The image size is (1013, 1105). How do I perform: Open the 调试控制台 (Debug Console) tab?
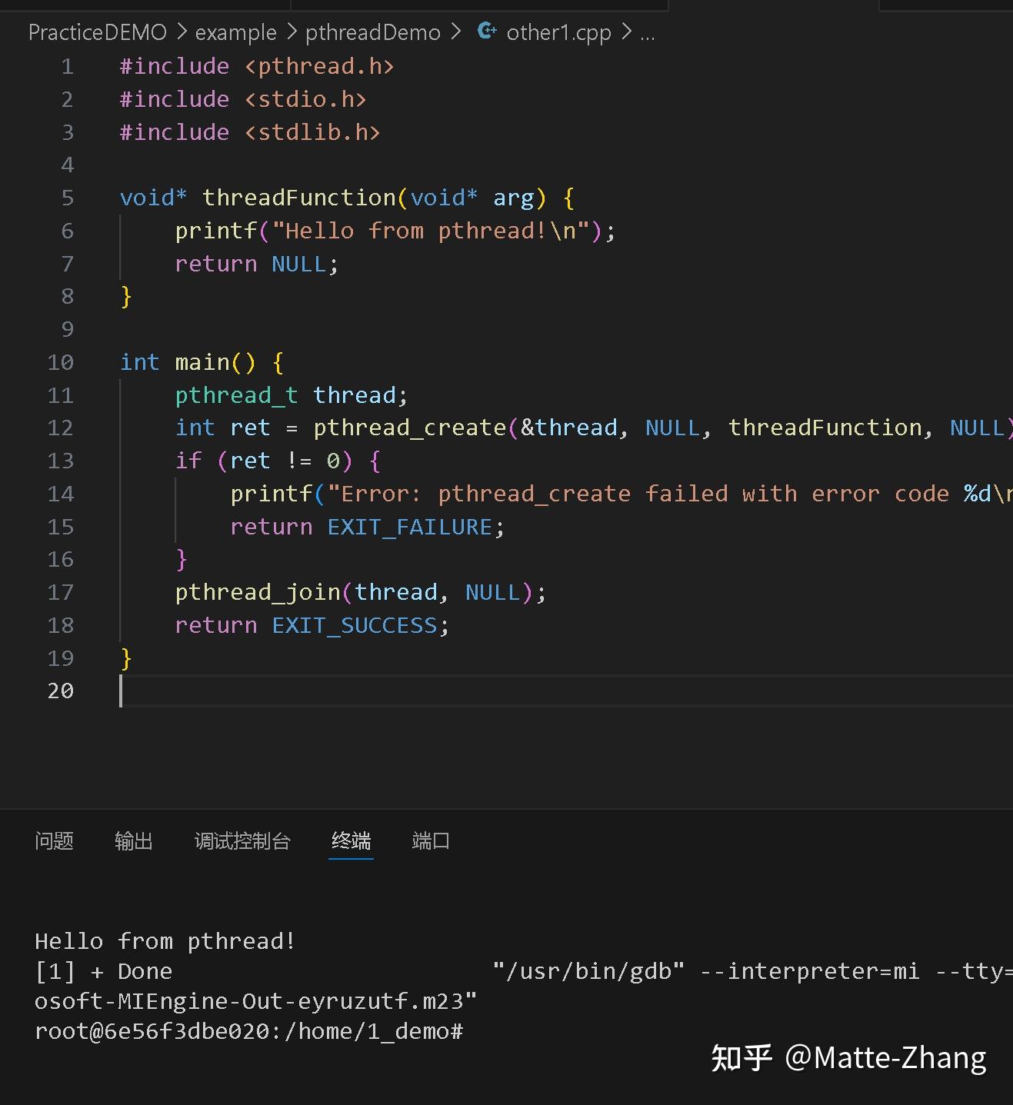[242, 841]
